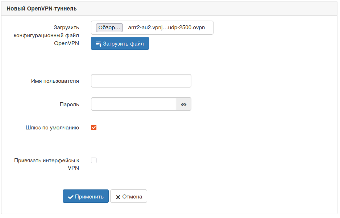Cancel the form with the Отмена button

(129, 196)
